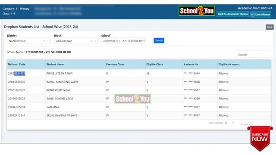Click national code 22446945026

click(16, 99)
